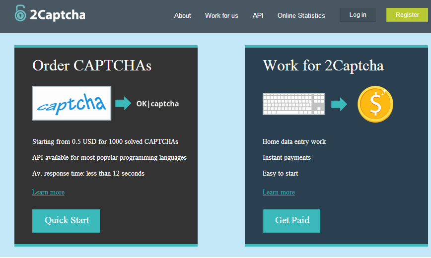View the Online Statistics page

click(x=301, y=15)
